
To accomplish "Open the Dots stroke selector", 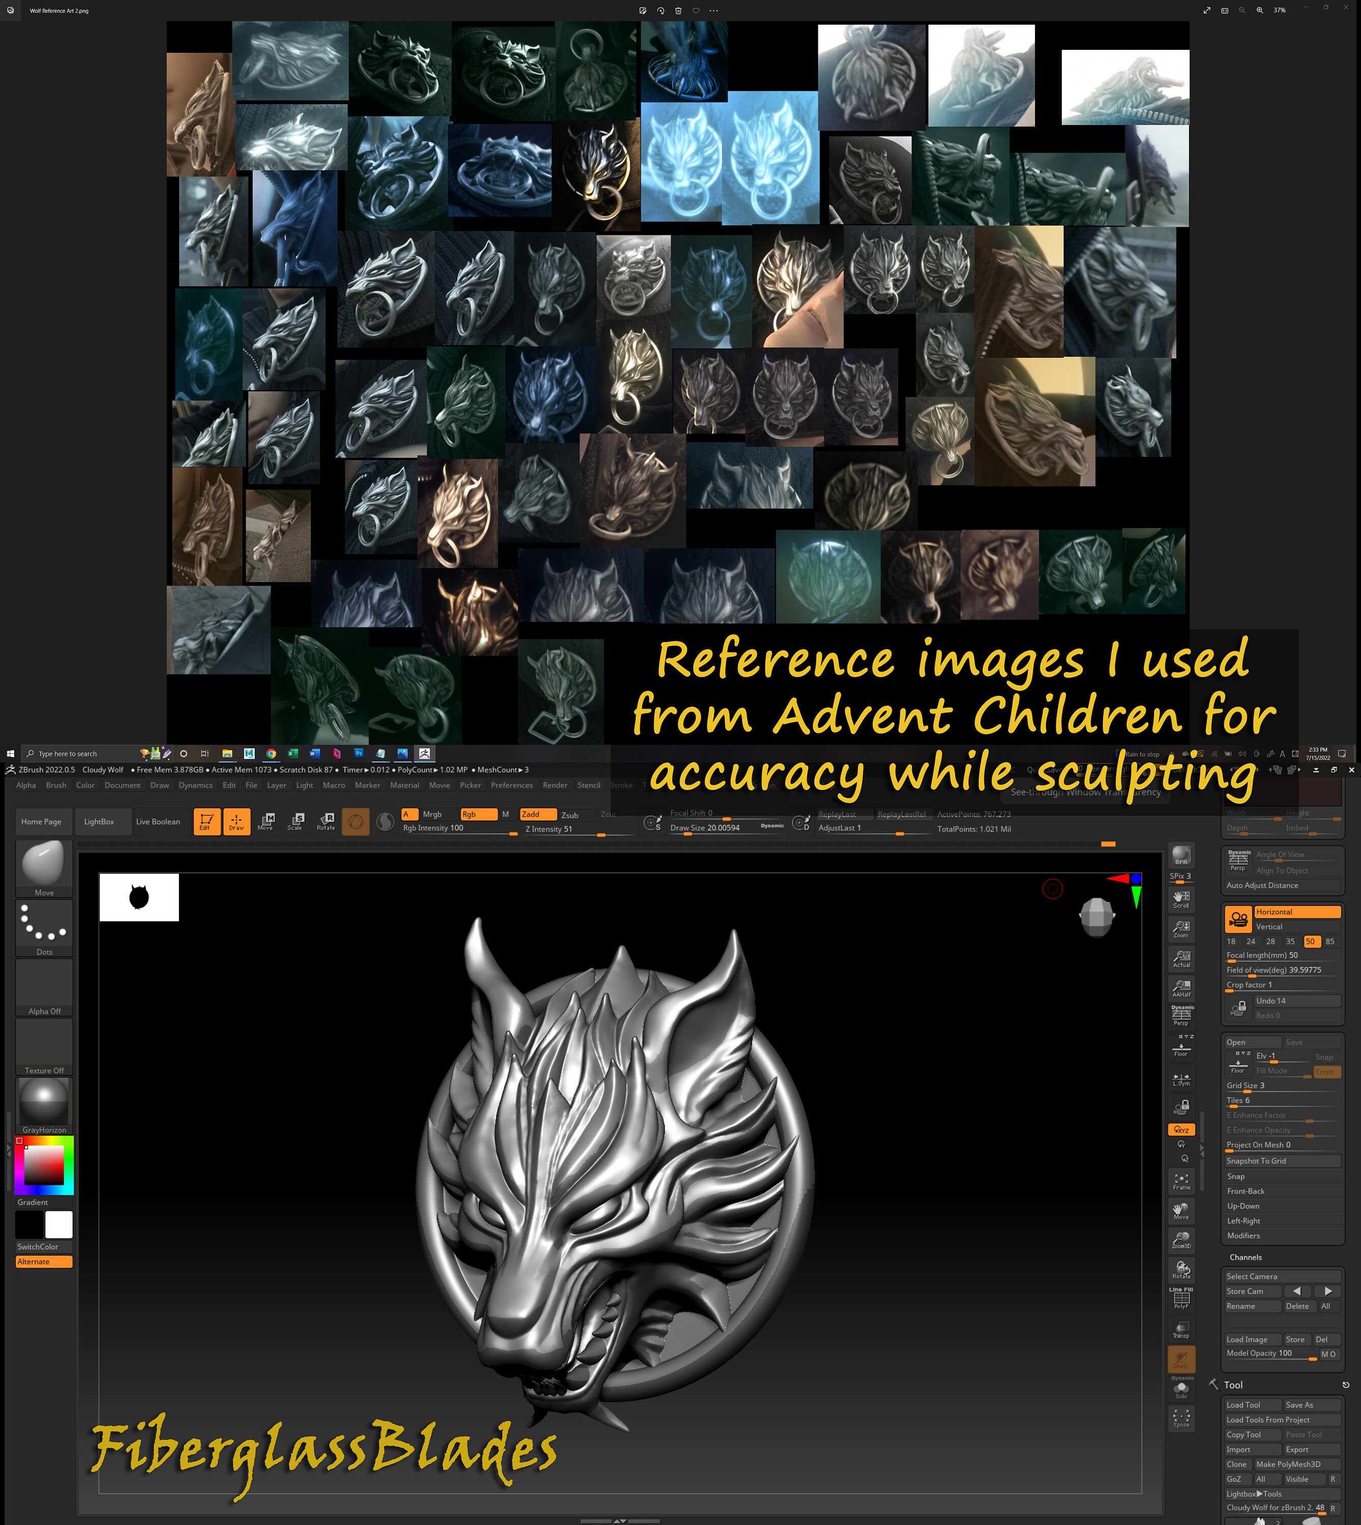I will [x=44, y=928].
